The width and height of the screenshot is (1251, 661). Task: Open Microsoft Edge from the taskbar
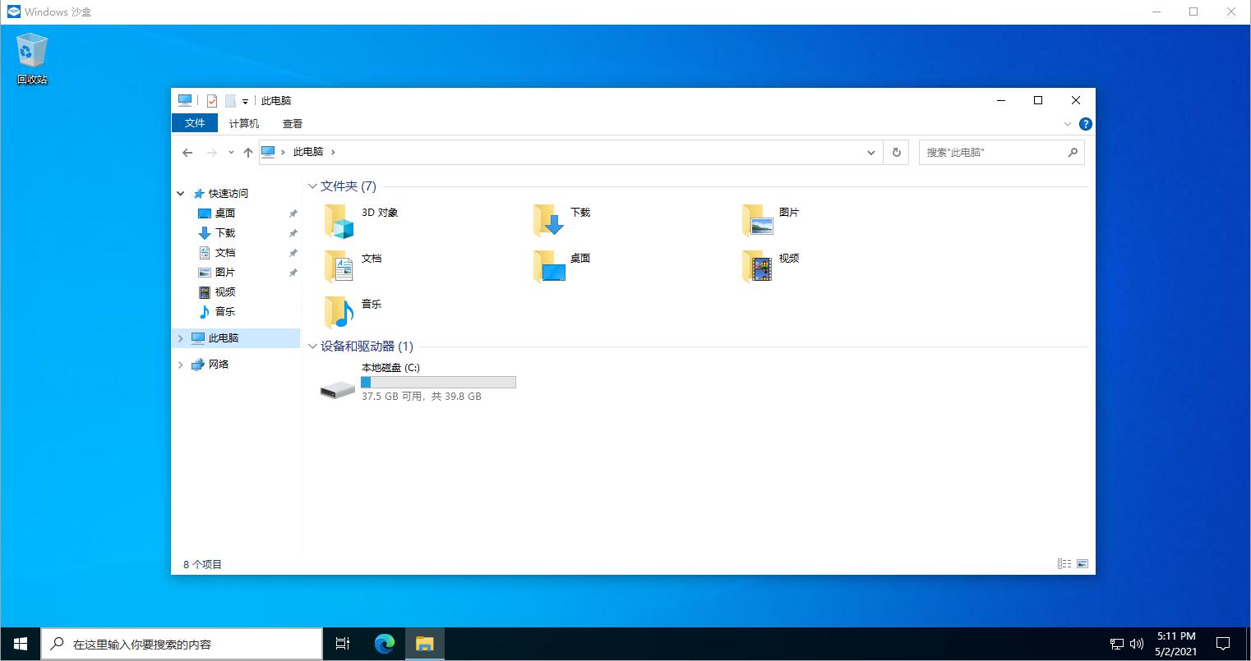[x=383, y=644]
